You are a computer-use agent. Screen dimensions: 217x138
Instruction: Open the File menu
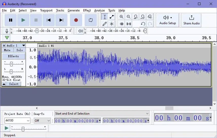coord(4,10)
